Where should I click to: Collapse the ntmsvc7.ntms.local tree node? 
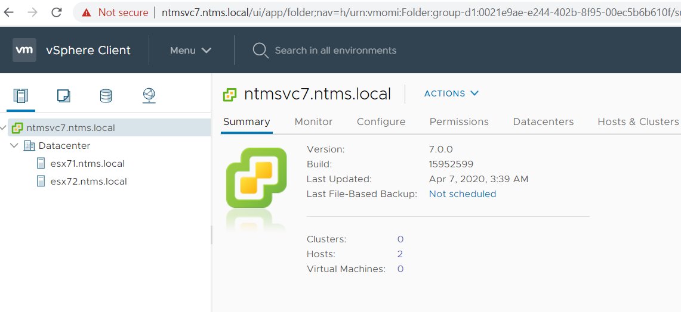click(4, 128)
